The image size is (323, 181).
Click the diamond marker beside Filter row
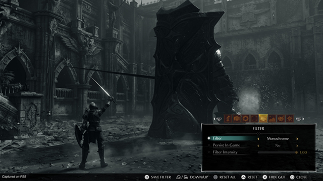[x=209, y=138]
